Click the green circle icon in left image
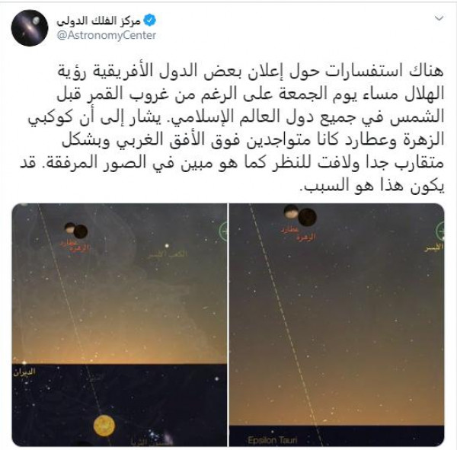Image resolution: width=457 pixels, height=450 pixels. coord(223,231)
